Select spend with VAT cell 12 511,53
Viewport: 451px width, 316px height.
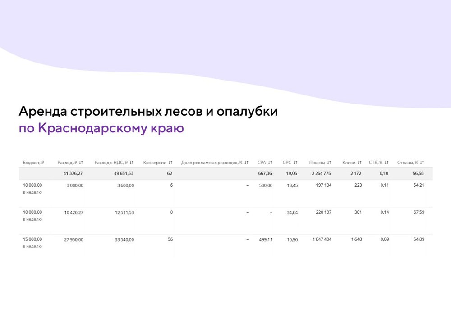click(124, 212)
